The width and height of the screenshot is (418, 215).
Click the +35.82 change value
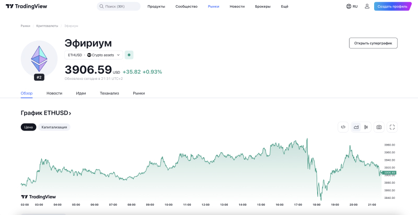click(132, 72)
